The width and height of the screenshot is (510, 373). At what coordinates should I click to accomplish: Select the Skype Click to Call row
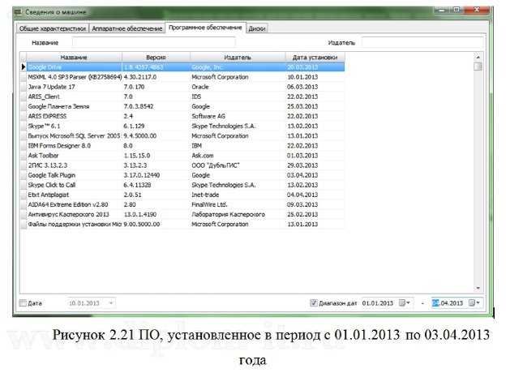[x=186, y=185]
